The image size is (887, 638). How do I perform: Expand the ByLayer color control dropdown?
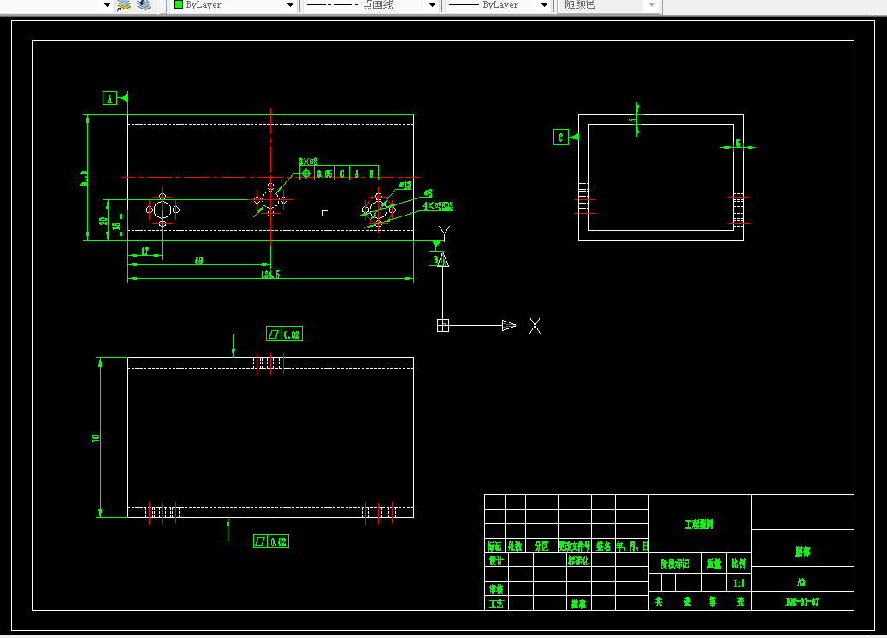pos(290,5)
